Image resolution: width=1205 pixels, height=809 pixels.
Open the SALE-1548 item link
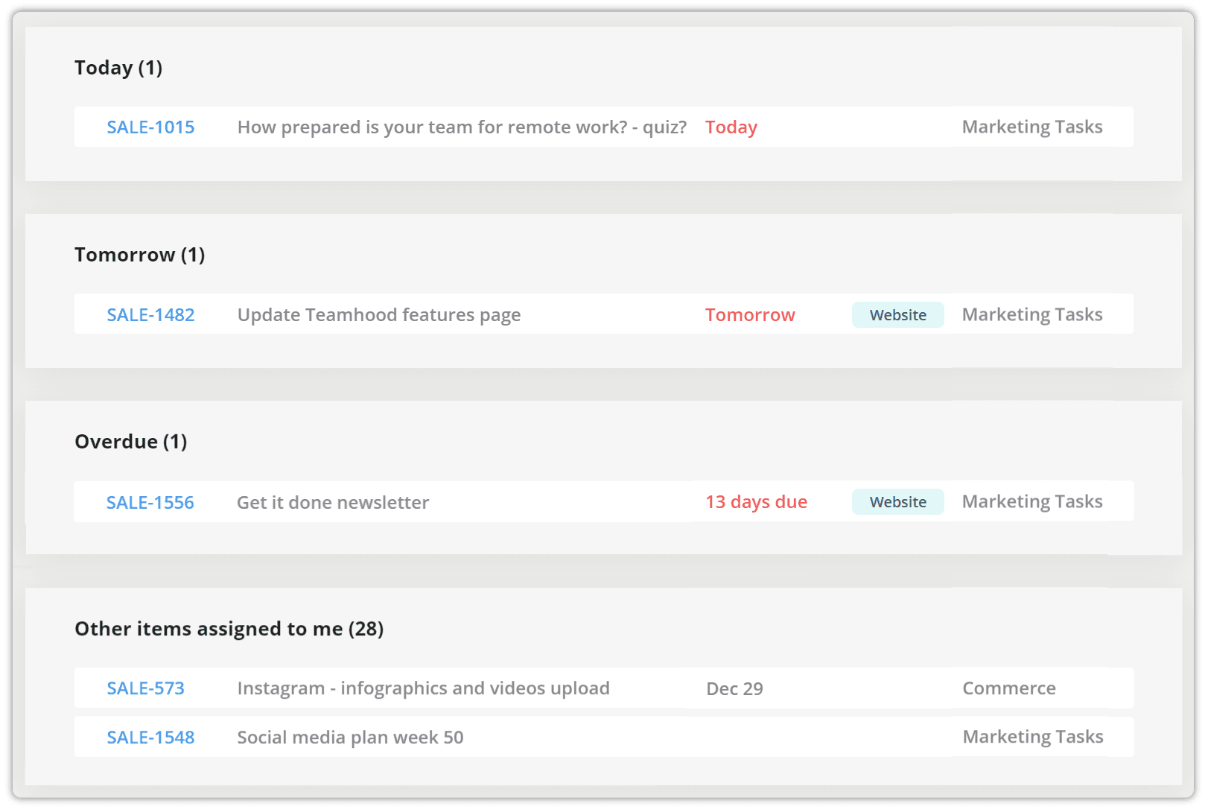coord(150,737)
